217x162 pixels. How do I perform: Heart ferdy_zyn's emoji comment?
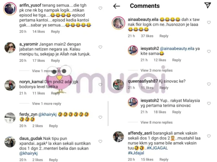100,117
